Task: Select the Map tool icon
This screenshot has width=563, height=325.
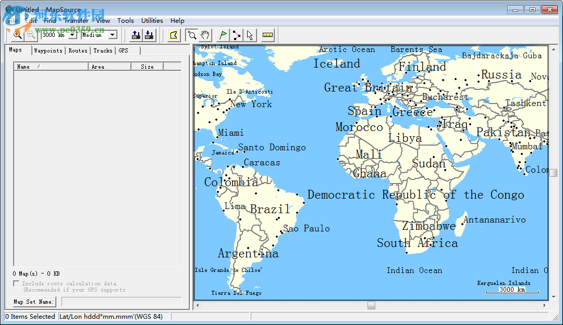Action: point(174,35)
